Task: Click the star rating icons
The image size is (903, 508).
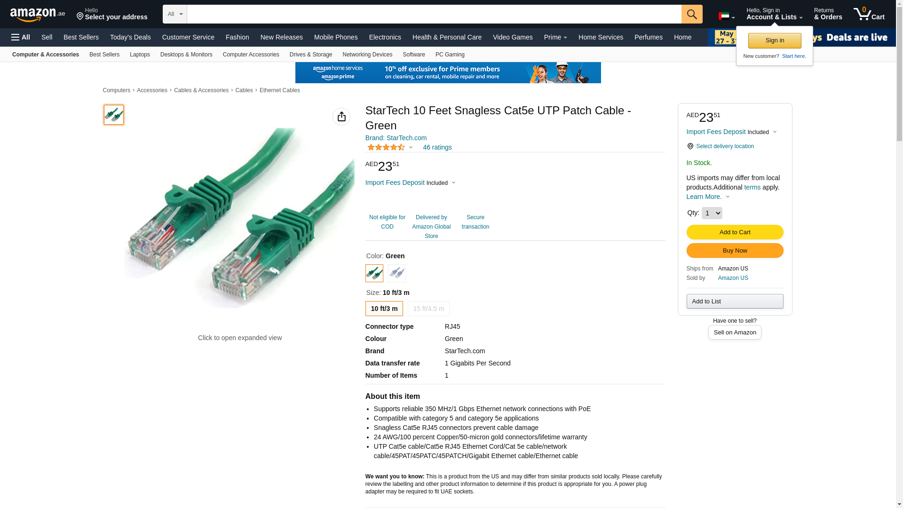Action: pyautogui.click(x=386, y=148)
